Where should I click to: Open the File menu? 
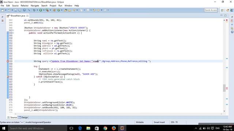pyautogui.click(x=3, y=6)
